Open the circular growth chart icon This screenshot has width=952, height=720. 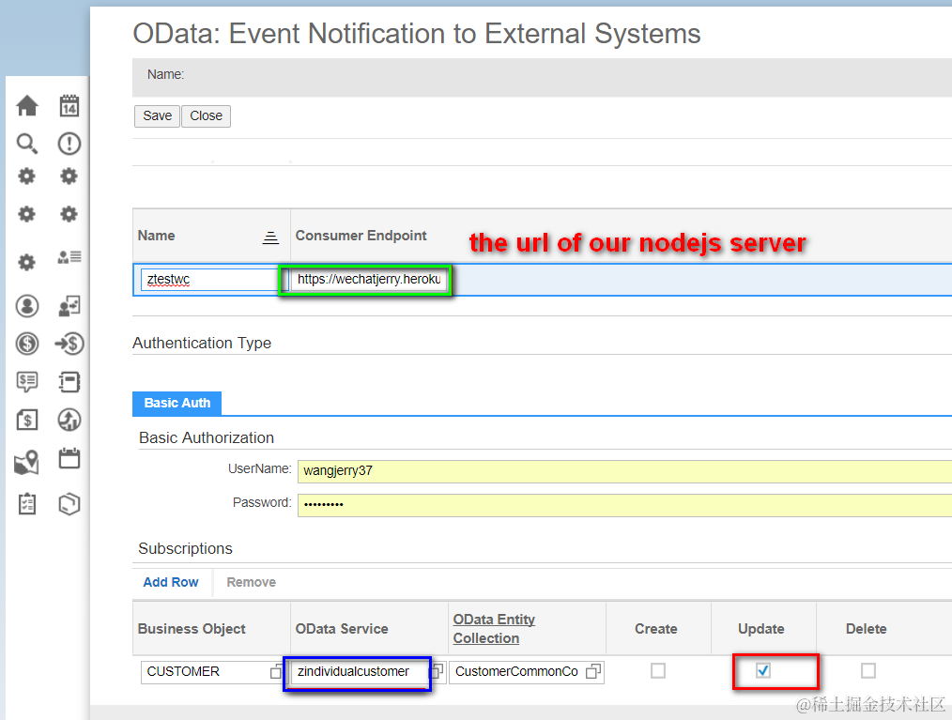[x=69, y=420]
